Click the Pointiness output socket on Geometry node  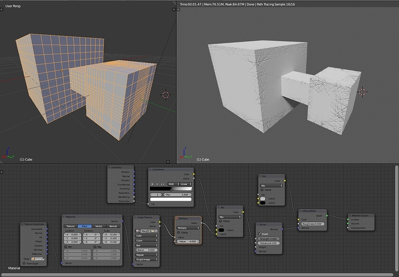pyautogui.click(x=134, y=201)
